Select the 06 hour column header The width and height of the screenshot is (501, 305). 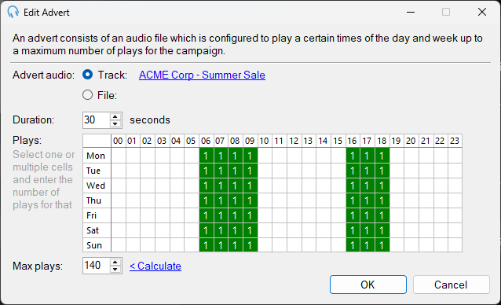click(x=206, y=141)
